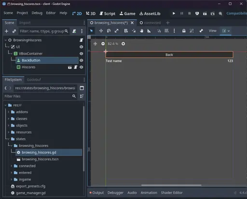Center the view with the crosshair icon
This screenshot has height=199, width=247.
point(96,43)
